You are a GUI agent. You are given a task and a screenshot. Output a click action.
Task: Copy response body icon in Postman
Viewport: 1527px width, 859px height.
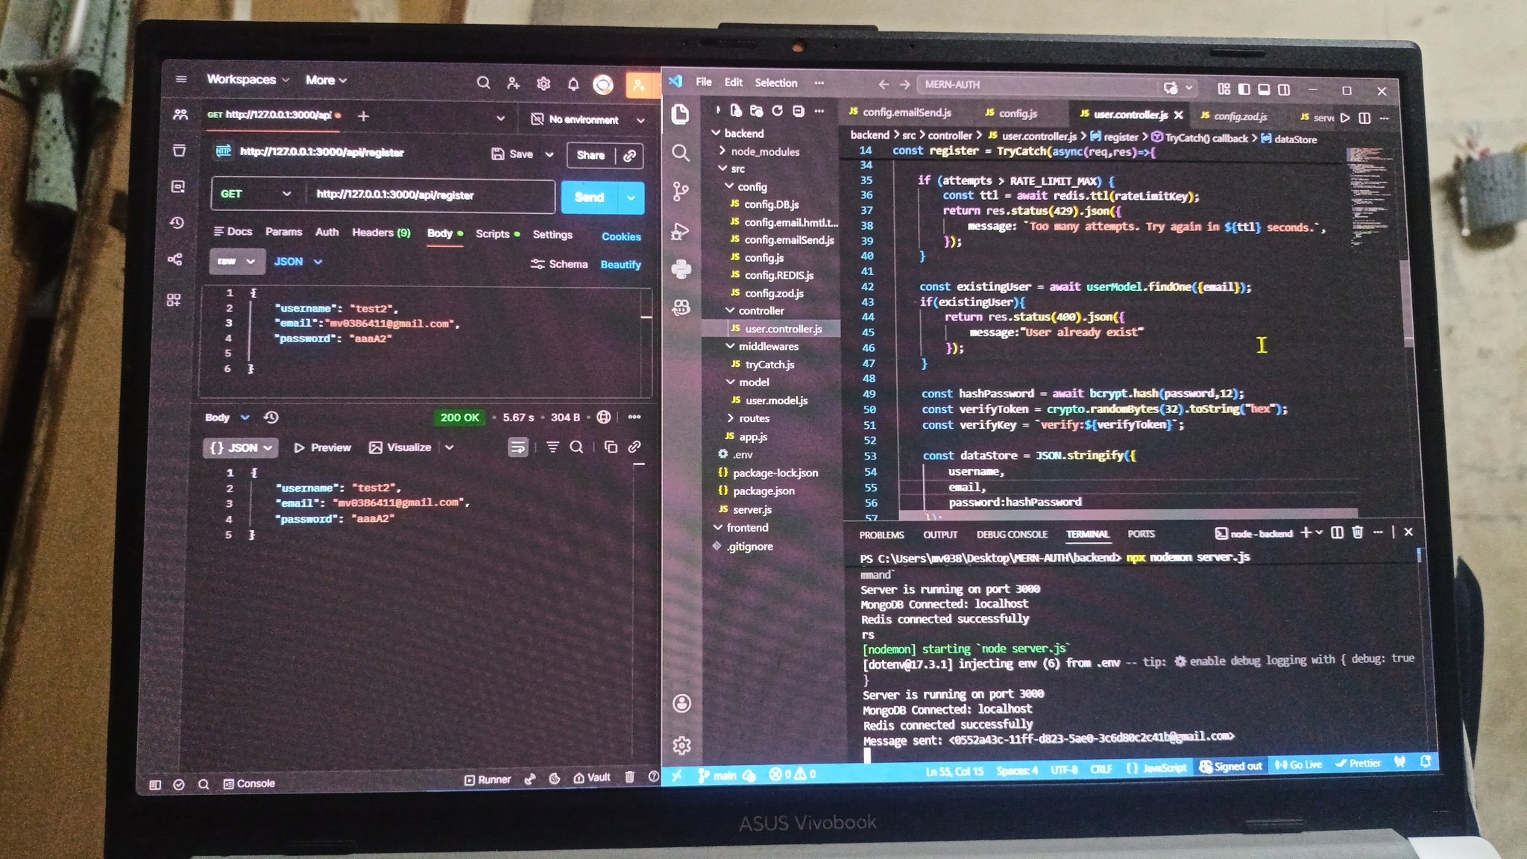(611, 447)
